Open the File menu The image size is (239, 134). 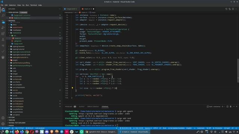(x=2, y=5)
